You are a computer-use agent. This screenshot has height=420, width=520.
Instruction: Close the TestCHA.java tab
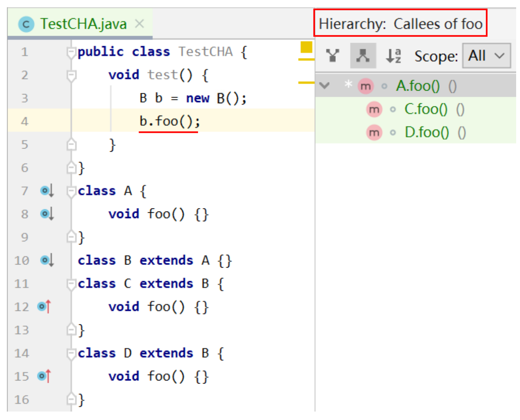click(x=140, y=24)
